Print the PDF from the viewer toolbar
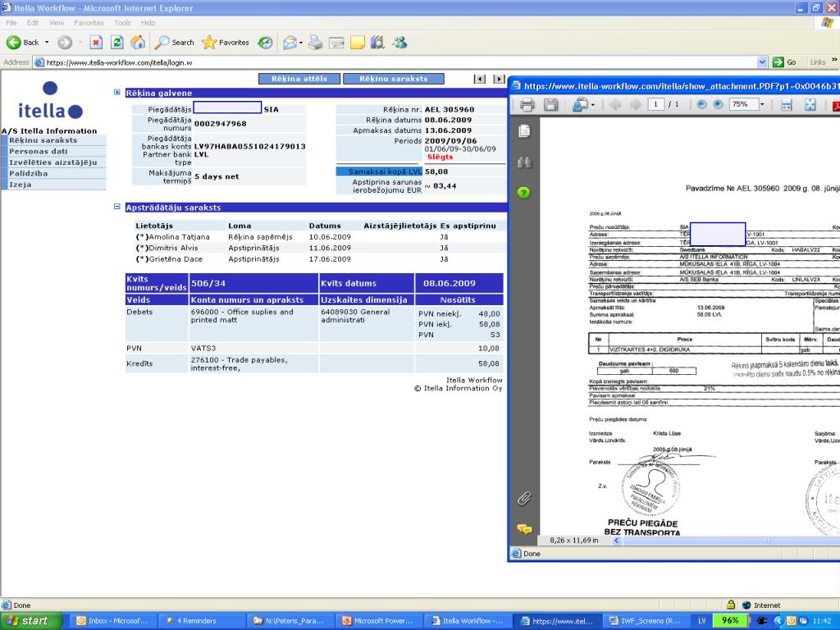 (527, 104)
